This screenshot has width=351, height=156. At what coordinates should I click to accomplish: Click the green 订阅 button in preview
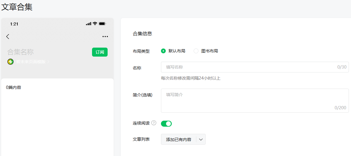coord(100,52)
